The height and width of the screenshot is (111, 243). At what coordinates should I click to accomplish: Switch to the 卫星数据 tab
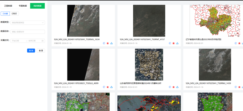pyautogui.click(x=8, y=6)
